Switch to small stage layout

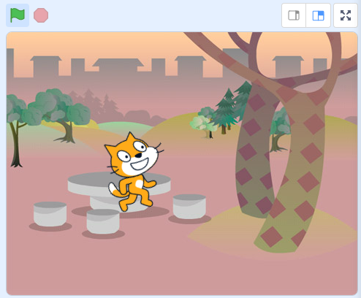click(x=294, y=15)
